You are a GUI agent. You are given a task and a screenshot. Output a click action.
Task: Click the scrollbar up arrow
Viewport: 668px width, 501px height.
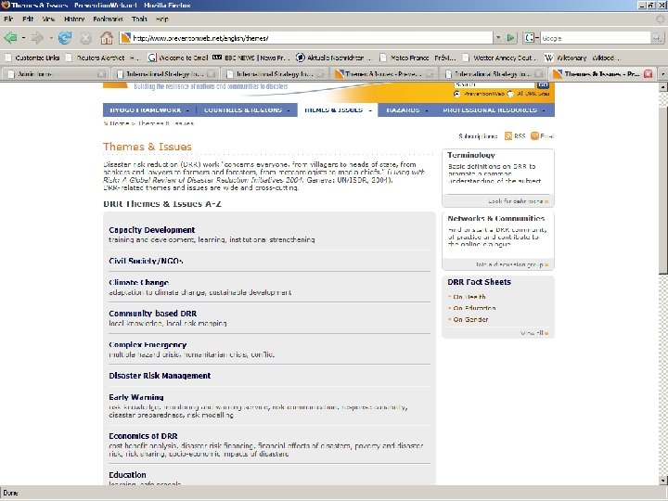click(x=662, y=87)
